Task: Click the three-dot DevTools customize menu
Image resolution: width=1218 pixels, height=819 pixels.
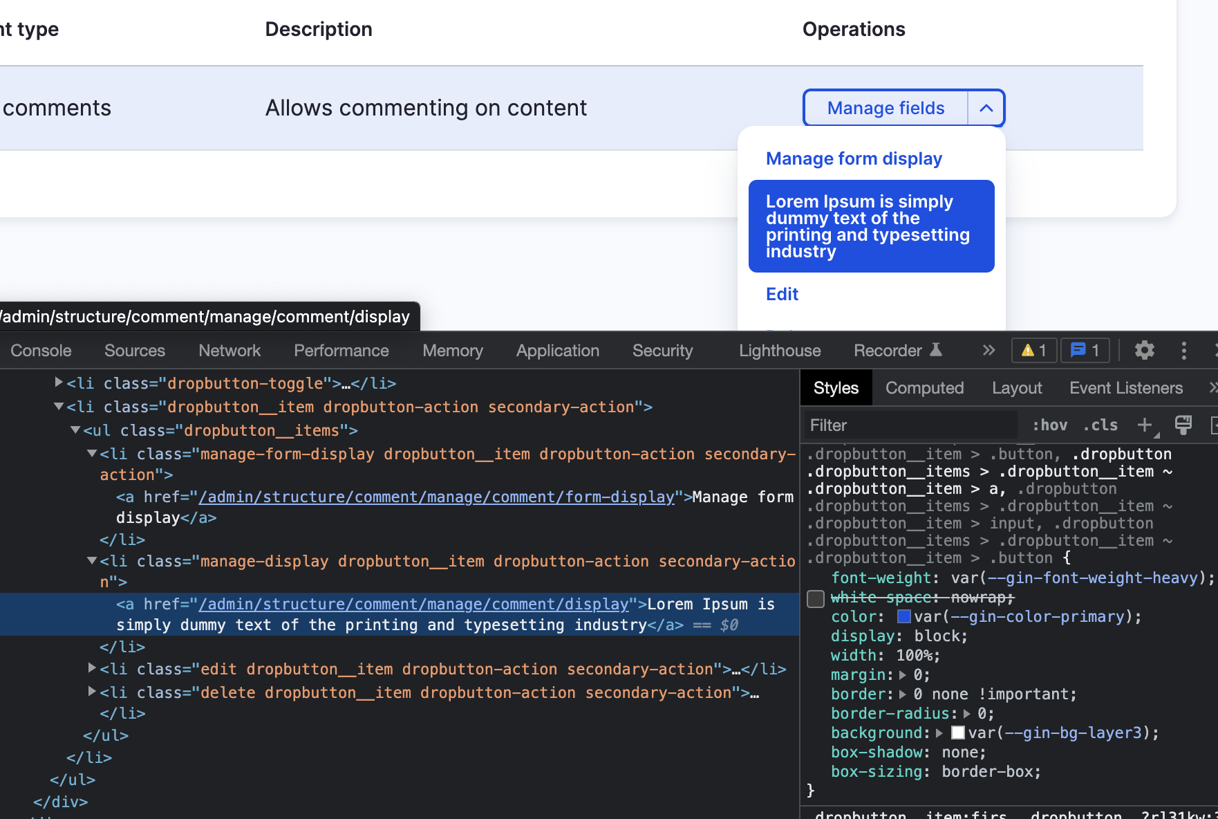Action: click(1183, 351)
